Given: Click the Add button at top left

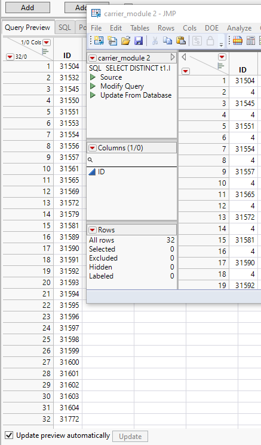Looking at the screenshot, I should pos(27,7).
